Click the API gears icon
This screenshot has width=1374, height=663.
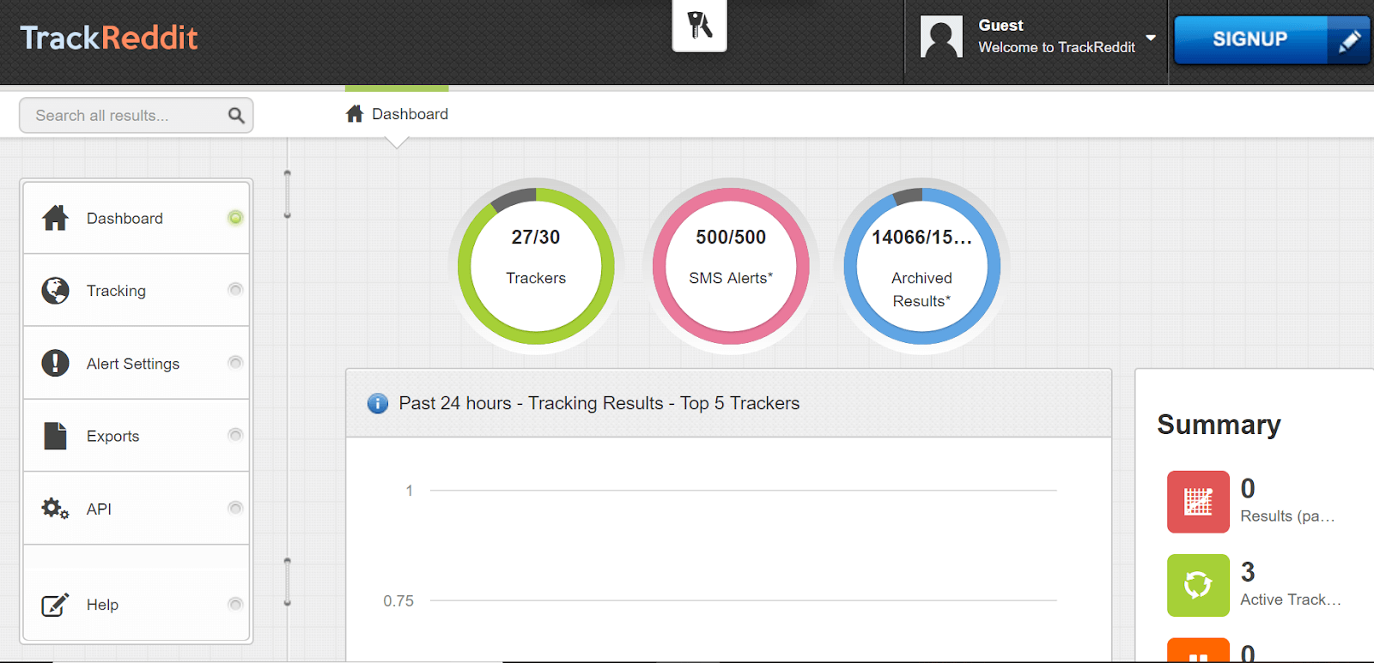point(56,509)
